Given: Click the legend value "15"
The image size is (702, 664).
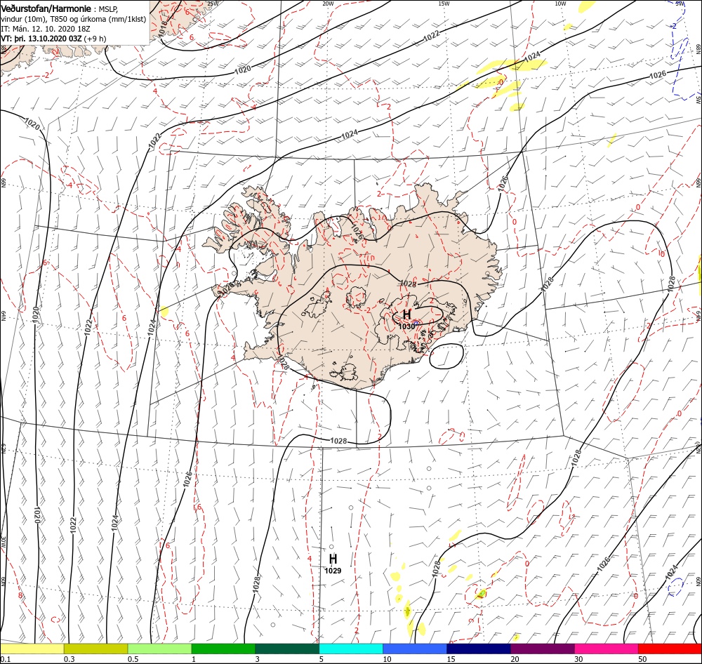Looking at the screenshot, I should pos(451,659).
